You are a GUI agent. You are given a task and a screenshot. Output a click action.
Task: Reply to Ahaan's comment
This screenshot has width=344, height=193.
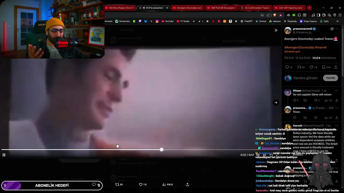(296, 100)
